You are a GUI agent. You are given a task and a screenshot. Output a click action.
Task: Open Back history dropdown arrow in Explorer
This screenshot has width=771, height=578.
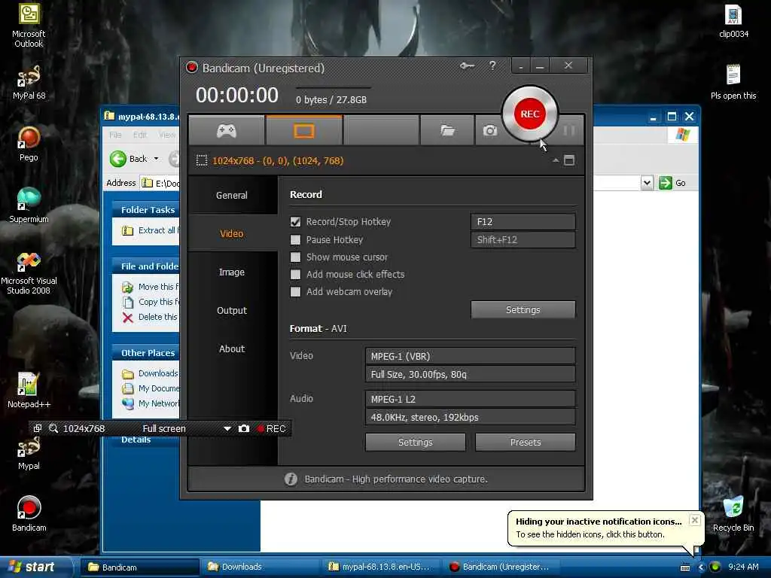[157, 159]
